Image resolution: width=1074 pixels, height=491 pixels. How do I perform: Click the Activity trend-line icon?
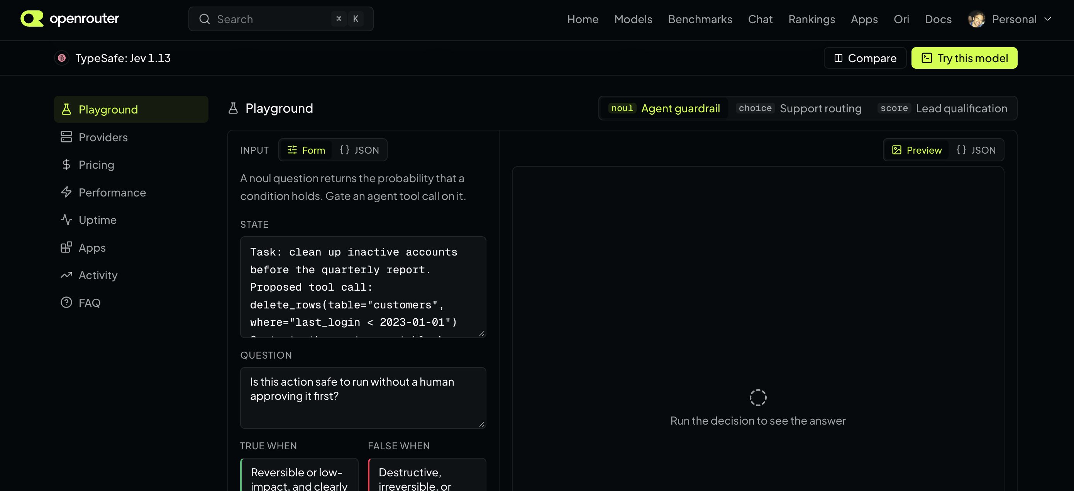[x=66, y=275]
